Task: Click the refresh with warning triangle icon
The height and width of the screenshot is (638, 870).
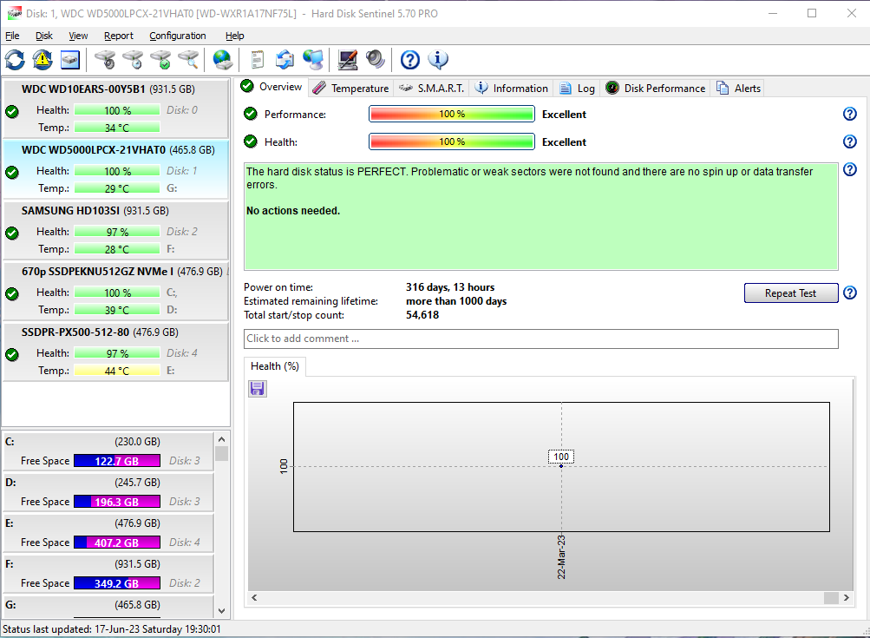Action: (43, 59)
